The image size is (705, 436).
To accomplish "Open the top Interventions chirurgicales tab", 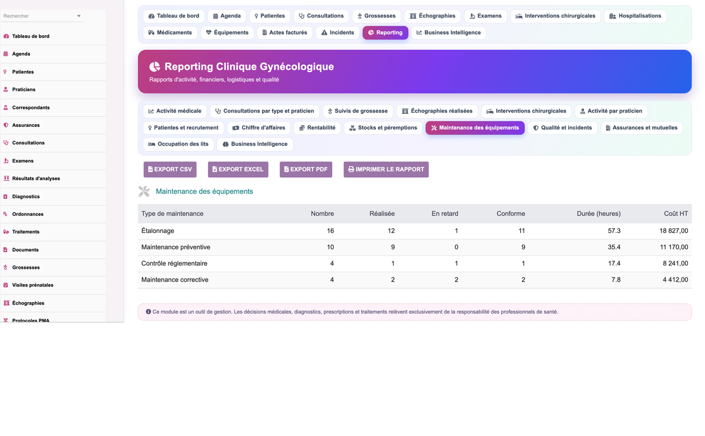I will pyautogui.click(x=555, y=16).
